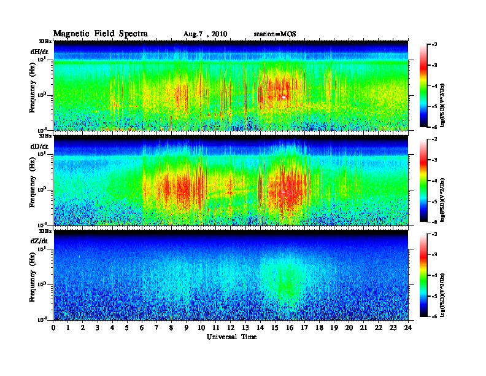Image resolution: width=486 pixels, height=376 pixels.
Task: Click the -2 tick on the dZ/dt color bar
Action: pyautogui.click(x=434, y=234)
